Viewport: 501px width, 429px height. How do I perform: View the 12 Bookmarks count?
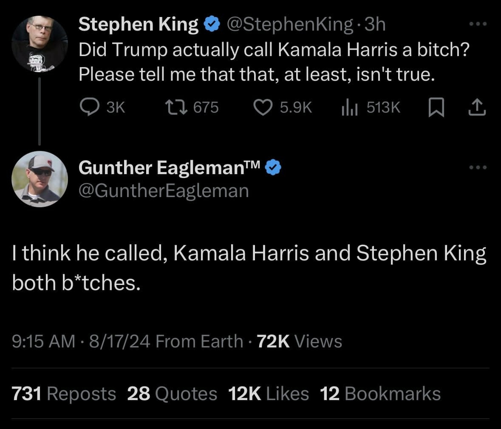[380, 393]
